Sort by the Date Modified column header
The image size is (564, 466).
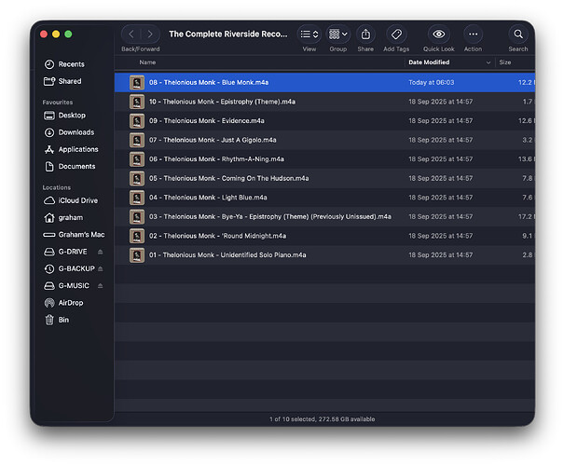click(429, 62)
